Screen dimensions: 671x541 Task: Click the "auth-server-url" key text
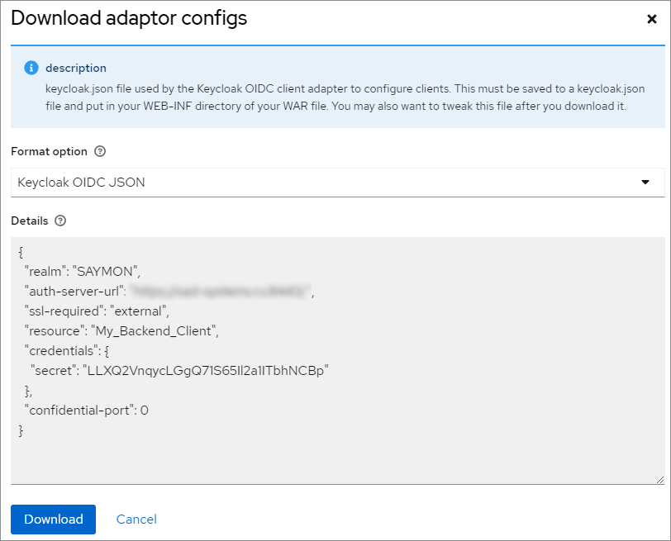(x=75, y=292)
